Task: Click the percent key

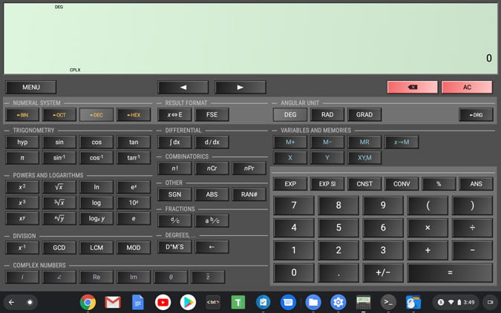Action: (439, 184)
